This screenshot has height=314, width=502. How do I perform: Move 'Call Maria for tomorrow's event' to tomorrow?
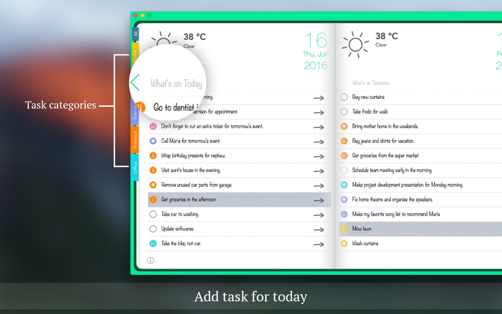coord(319,142)
